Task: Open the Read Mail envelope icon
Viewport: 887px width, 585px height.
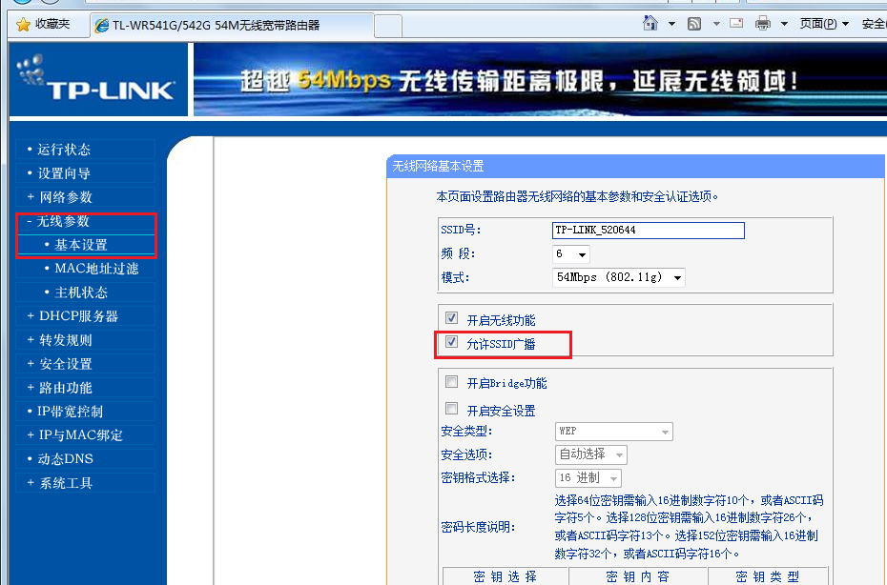Action: [x=735, y=22]
